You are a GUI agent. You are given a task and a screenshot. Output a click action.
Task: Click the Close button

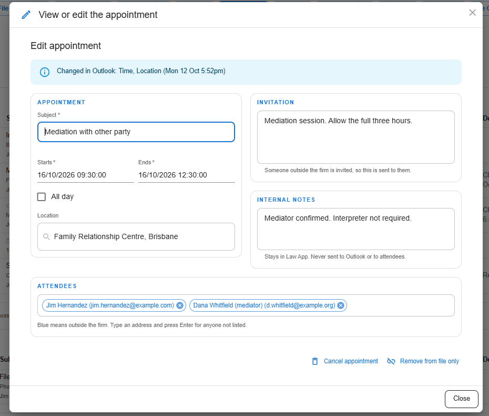[461, 399]
